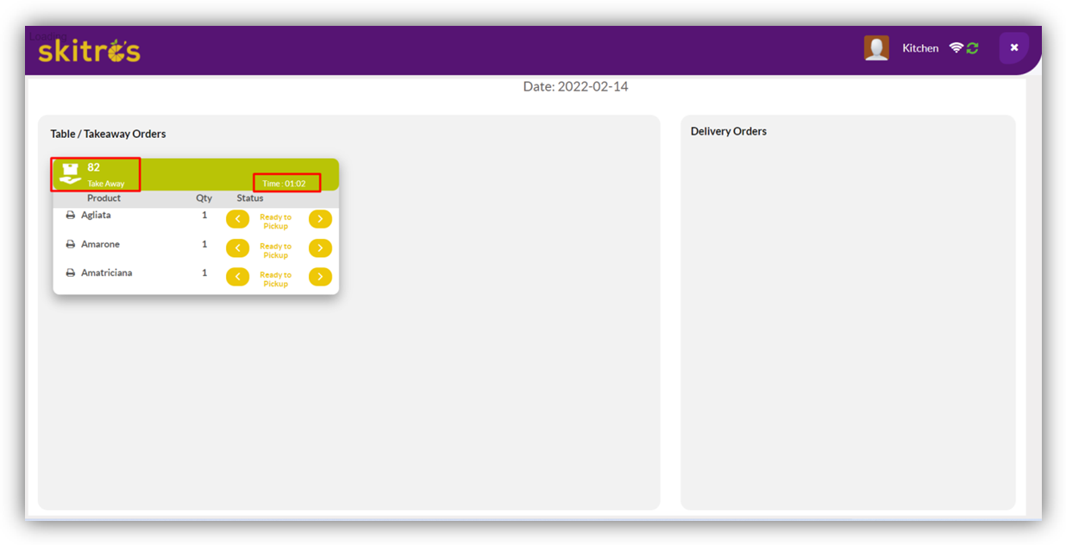Click the Time 01:02 order timer
Image resolution: width=1066 pixels, height=545 pixels.
coord(285,184)
